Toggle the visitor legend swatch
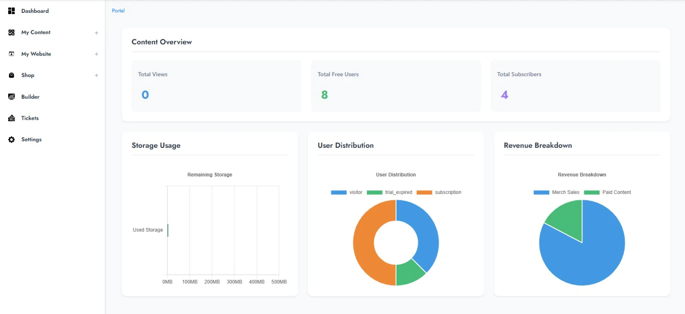 [x=339, y=192]
